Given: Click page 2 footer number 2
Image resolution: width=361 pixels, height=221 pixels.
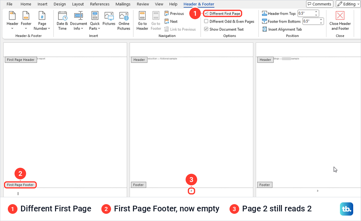Looking at the screenshot, I should click(x=191, y=191).
